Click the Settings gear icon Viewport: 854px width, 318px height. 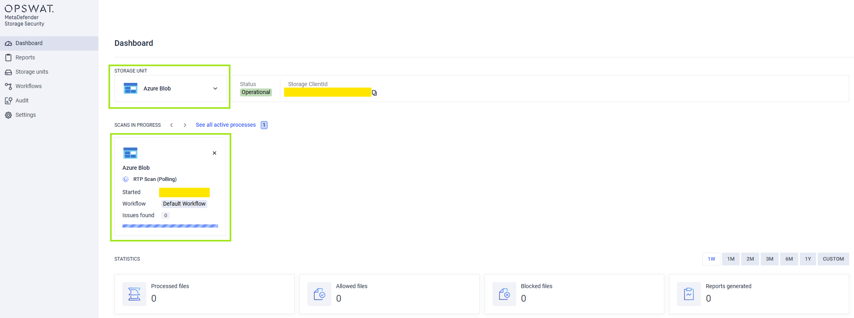click(x=8, y=115)
